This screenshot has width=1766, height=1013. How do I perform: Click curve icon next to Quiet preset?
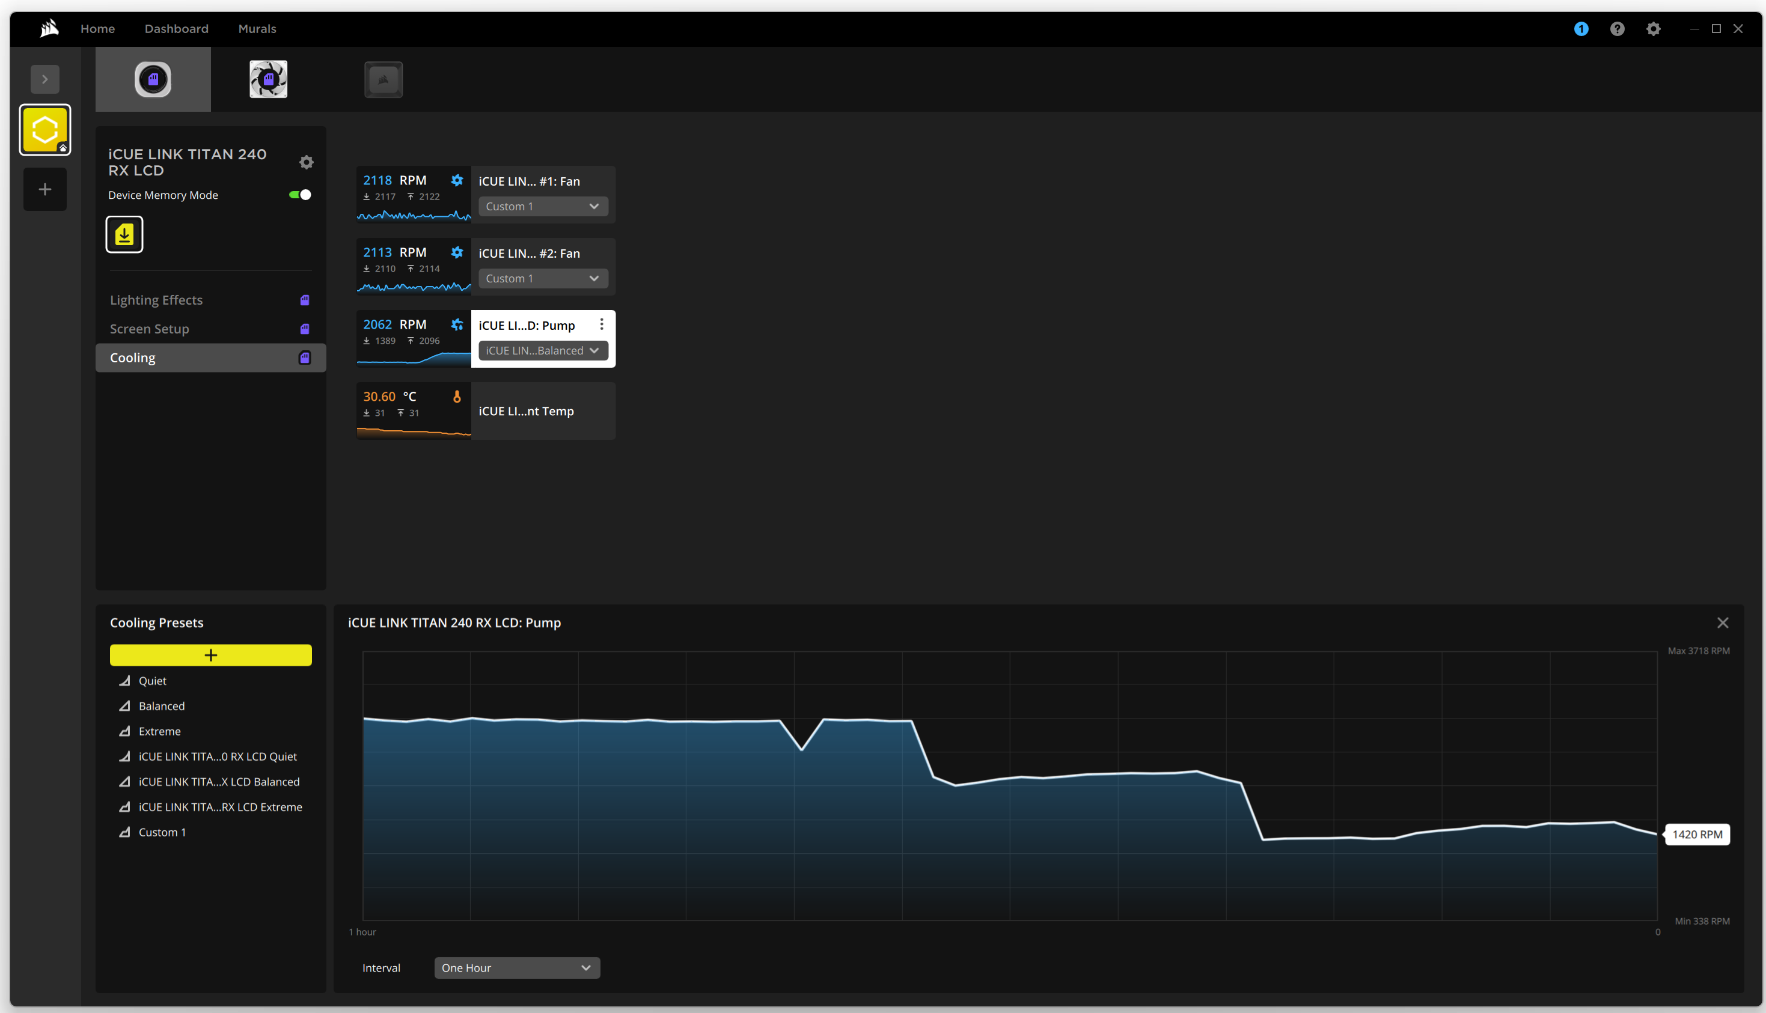124,681
